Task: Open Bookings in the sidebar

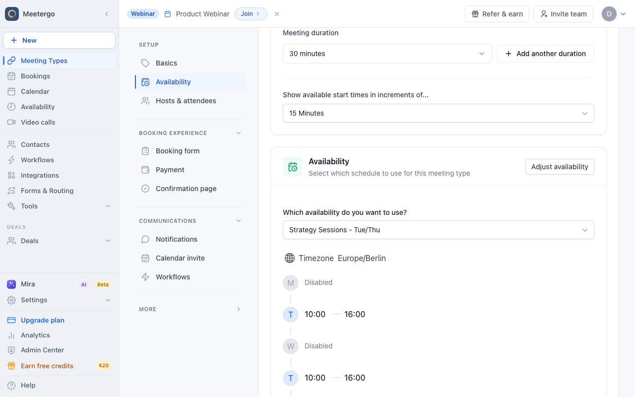Action: [x=60, y=76]
